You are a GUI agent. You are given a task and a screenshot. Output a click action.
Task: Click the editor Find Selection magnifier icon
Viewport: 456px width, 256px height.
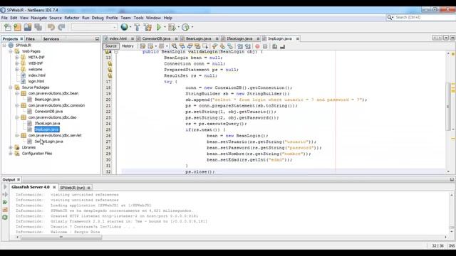click(x=174, y=46)
